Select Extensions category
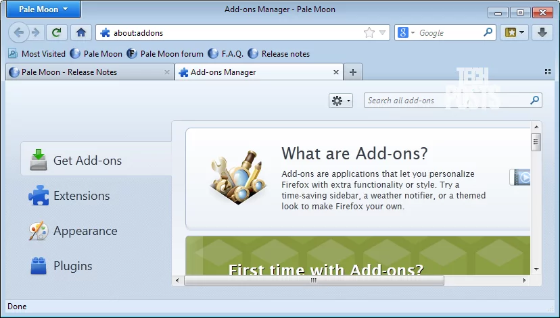 [x=96, y=195]
